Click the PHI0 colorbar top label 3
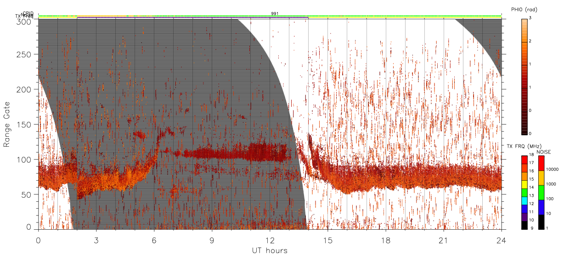564x260 pixels. (530, 18)
